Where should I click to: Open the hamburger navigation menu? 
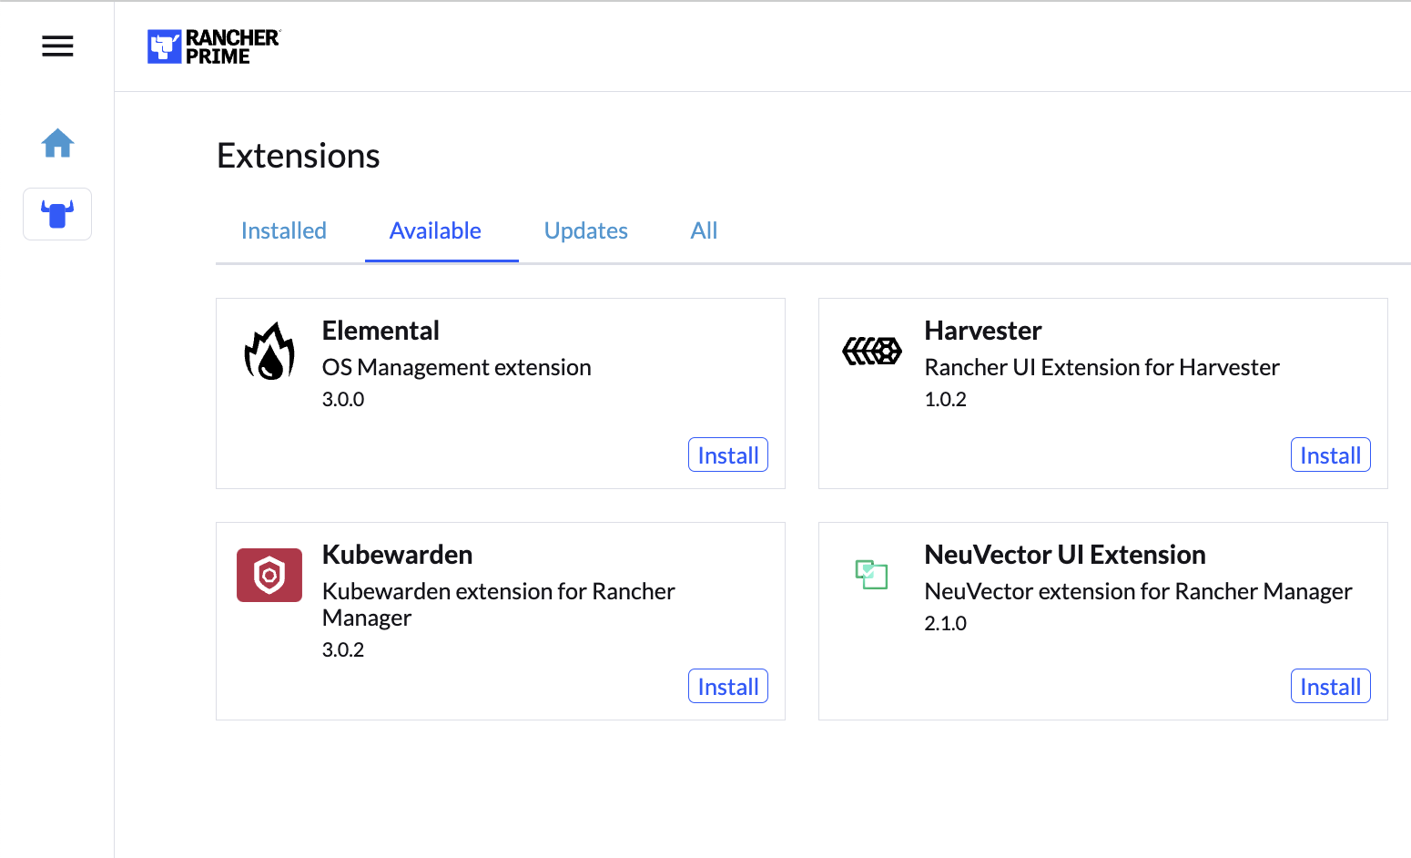(x=57, y=46)
